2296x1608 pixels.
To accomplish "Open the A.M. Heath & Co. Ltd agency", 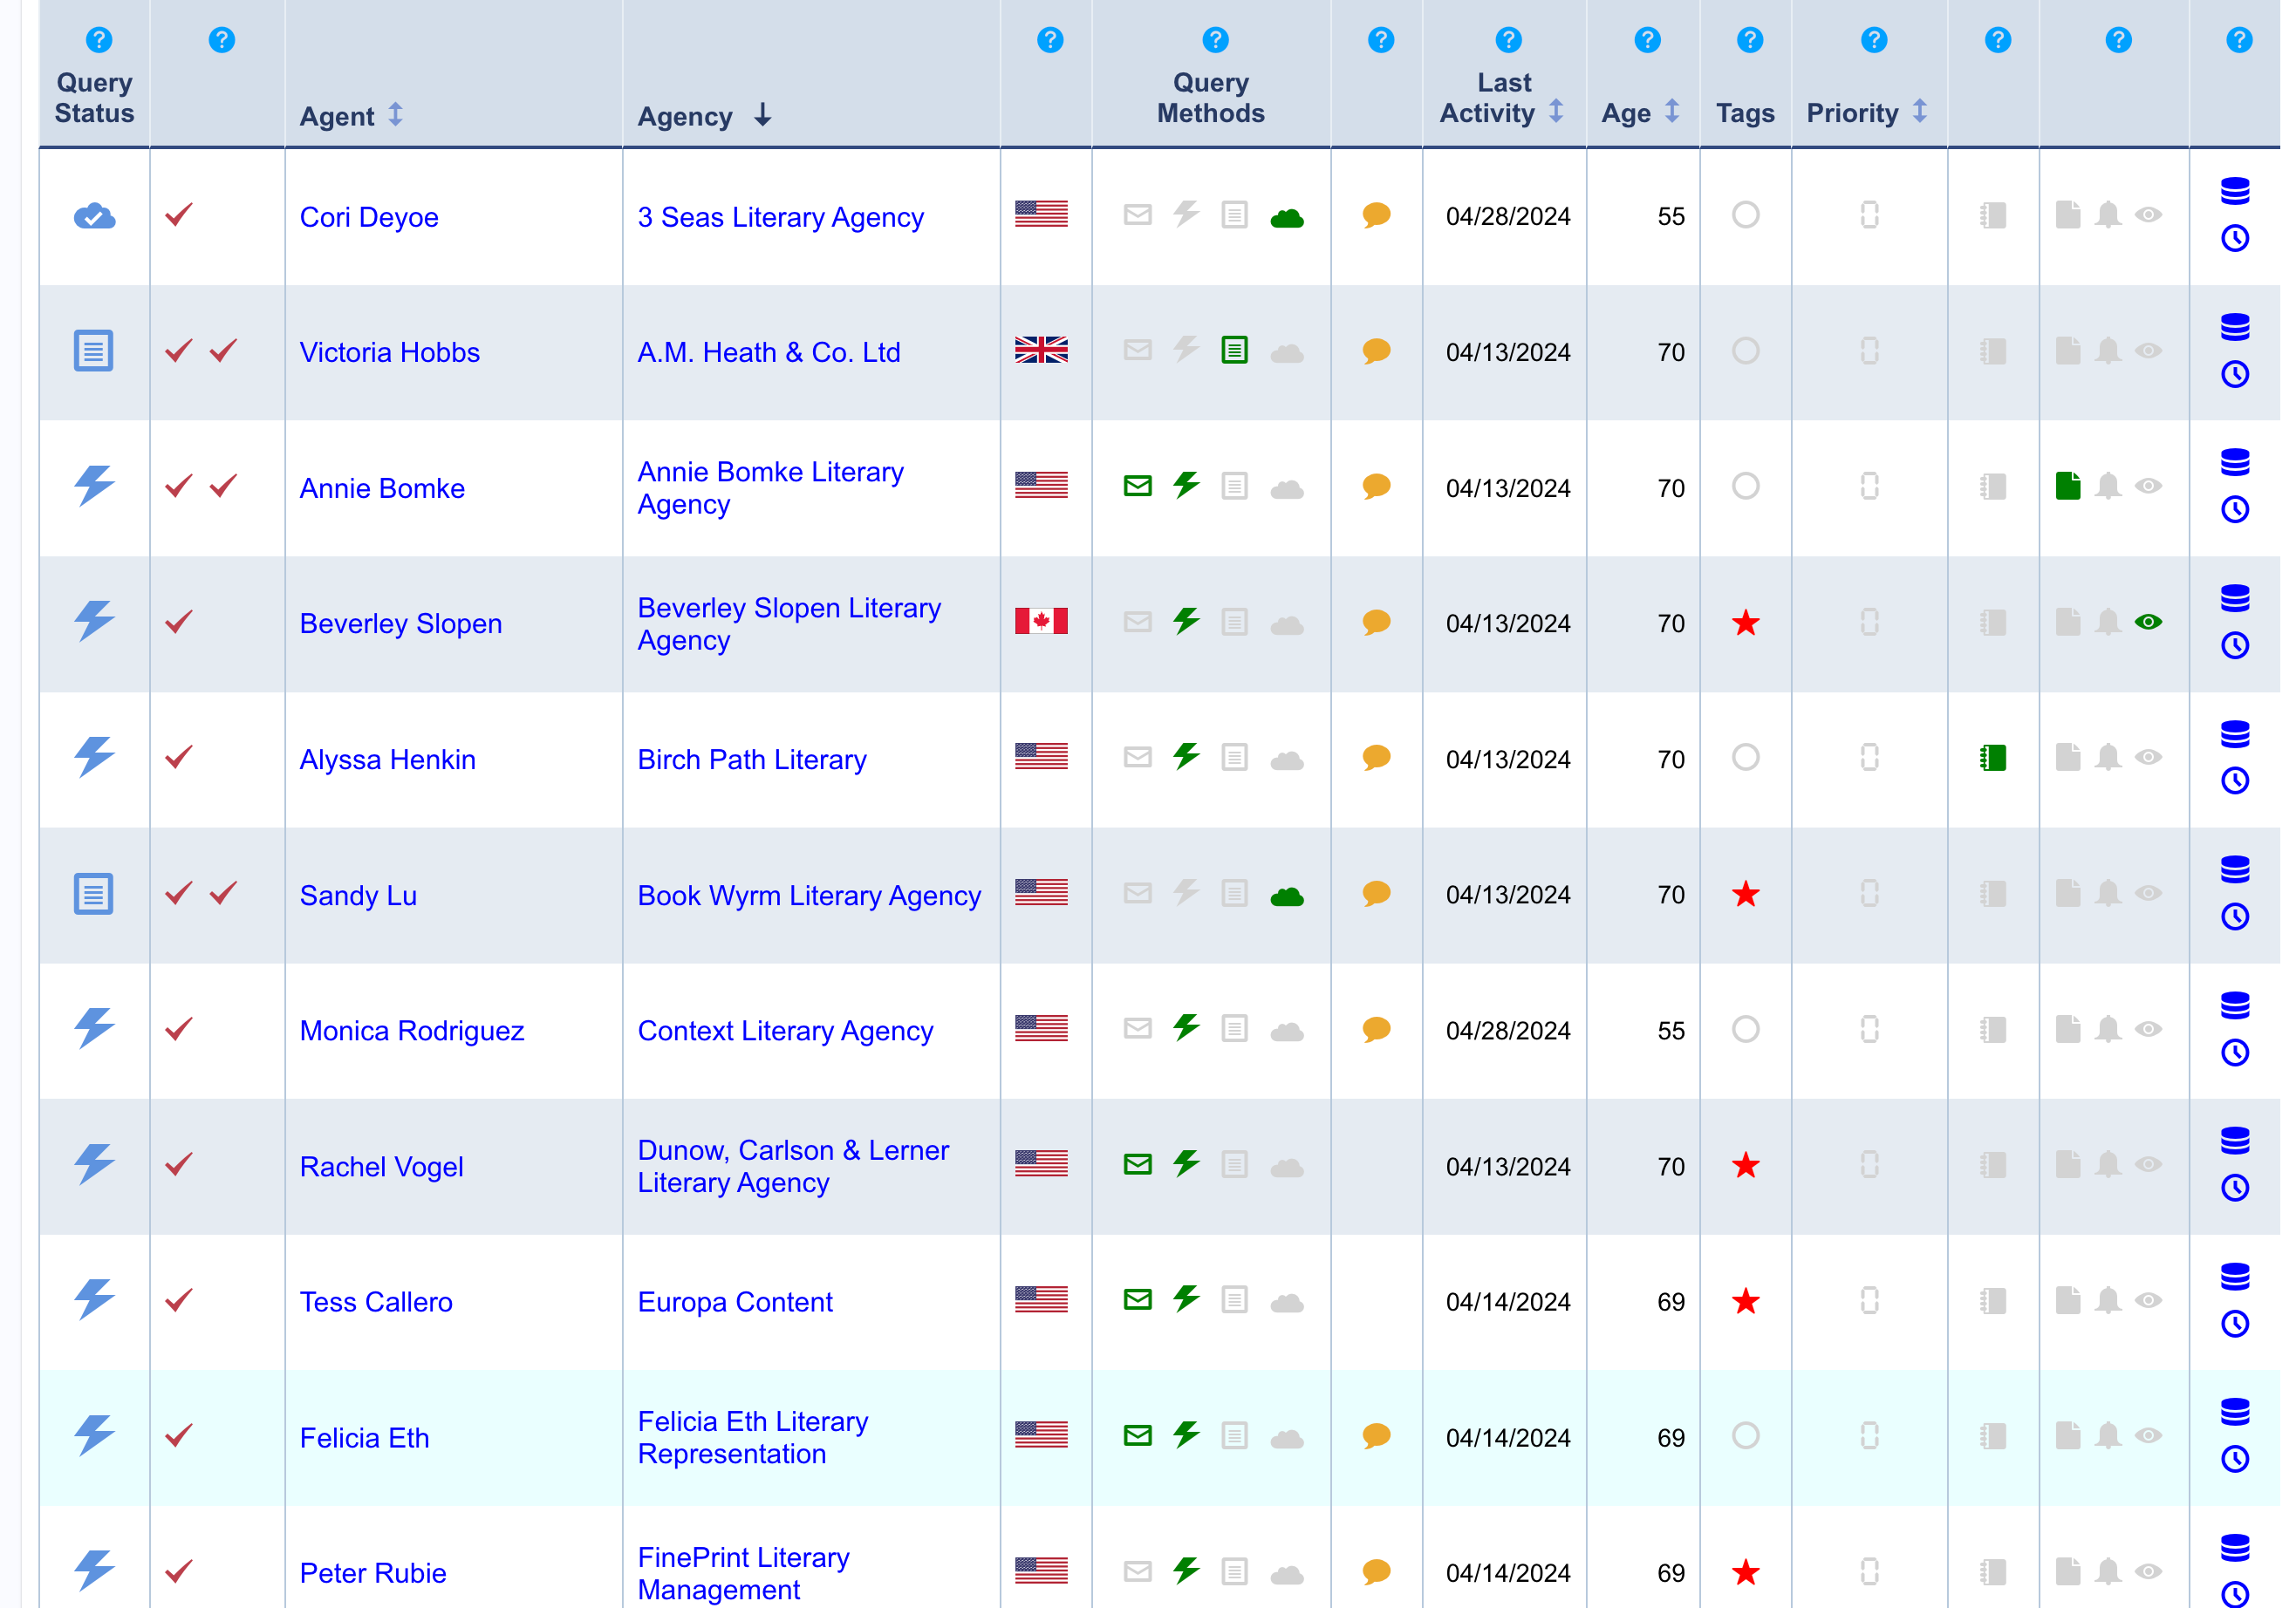I will [x=769, y=351].
